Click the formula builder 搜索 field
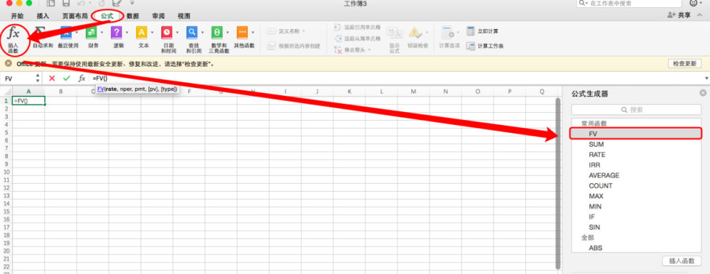710x274 pixels. pos(636,109)
